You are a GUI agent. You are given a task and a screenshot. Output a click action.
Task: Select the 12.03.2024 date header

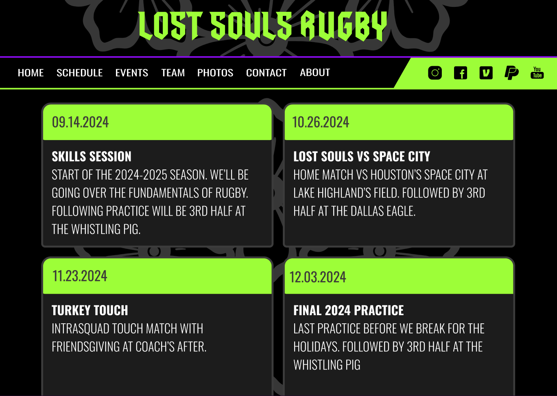tap(318, 277)
